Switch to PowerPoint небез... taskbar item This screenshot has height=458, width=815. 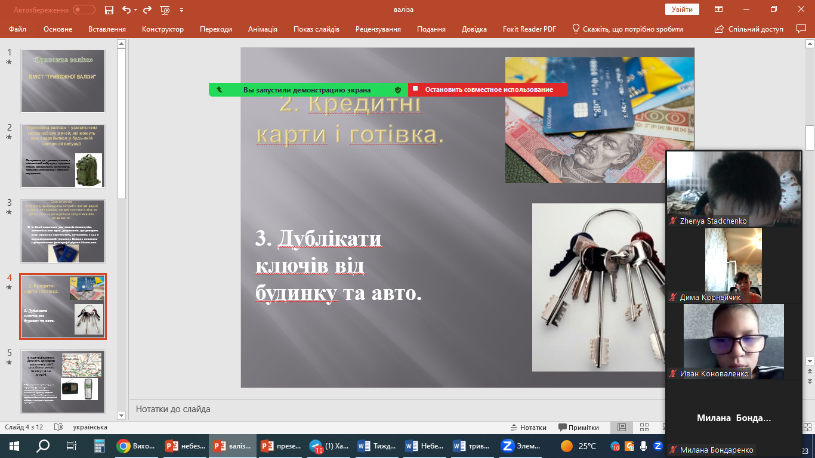click(184, 446)
